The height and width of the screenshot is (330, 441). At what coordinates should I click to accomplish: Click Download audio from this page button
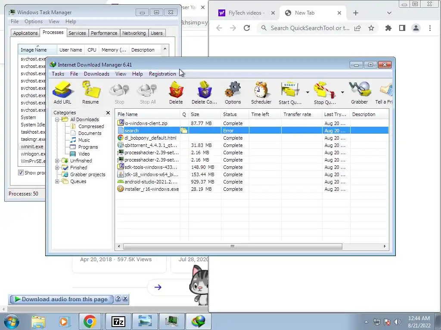(x=61, y=299)
